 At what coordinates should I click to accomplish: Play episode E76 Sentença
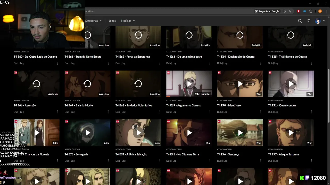coord(240,133)
